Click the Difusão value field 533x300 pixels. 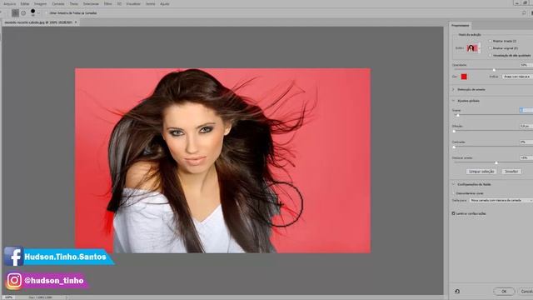tap(526, 126)
